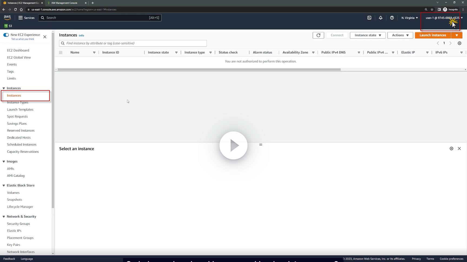Open the S3 shortcut in favorites bar
This screenshot has height=262, width=467.
pyautogui.click(x=8, y=26)
